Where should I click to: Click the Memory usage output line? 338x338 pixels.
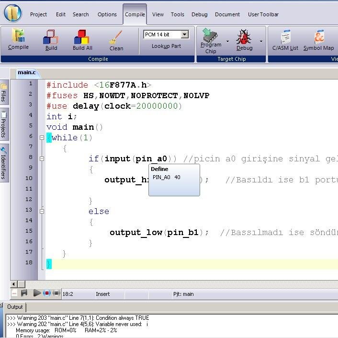point(67,330)
